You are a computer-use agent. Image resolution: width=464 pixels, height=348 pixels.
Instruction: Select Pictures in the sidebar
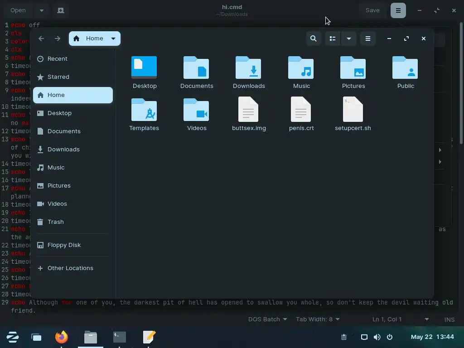click(73, 185)
